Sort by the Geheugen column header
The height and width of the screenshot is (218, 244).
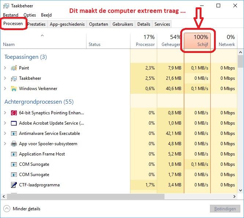170,41
